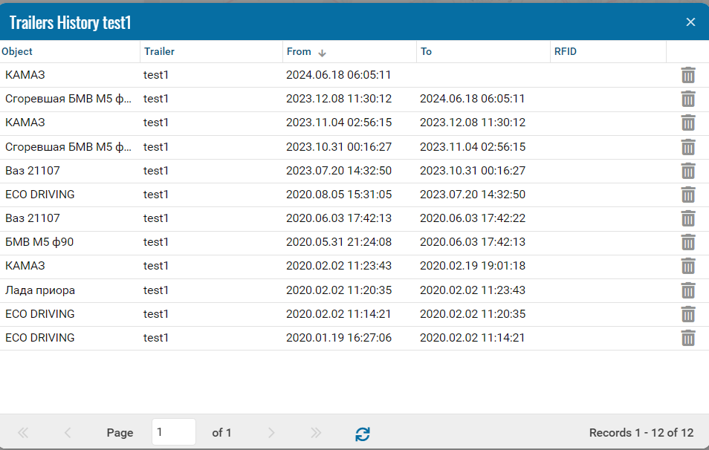This screenshot has height=450, width=709.
Task: Sort by the From column header
Action: coord(299,52)
